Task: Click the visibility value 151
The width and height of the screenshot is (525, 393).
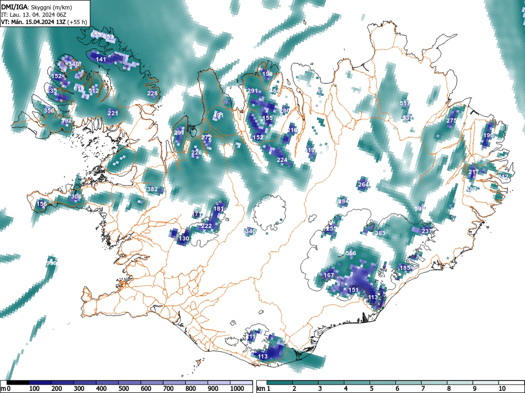Action: tap(353, 290)
